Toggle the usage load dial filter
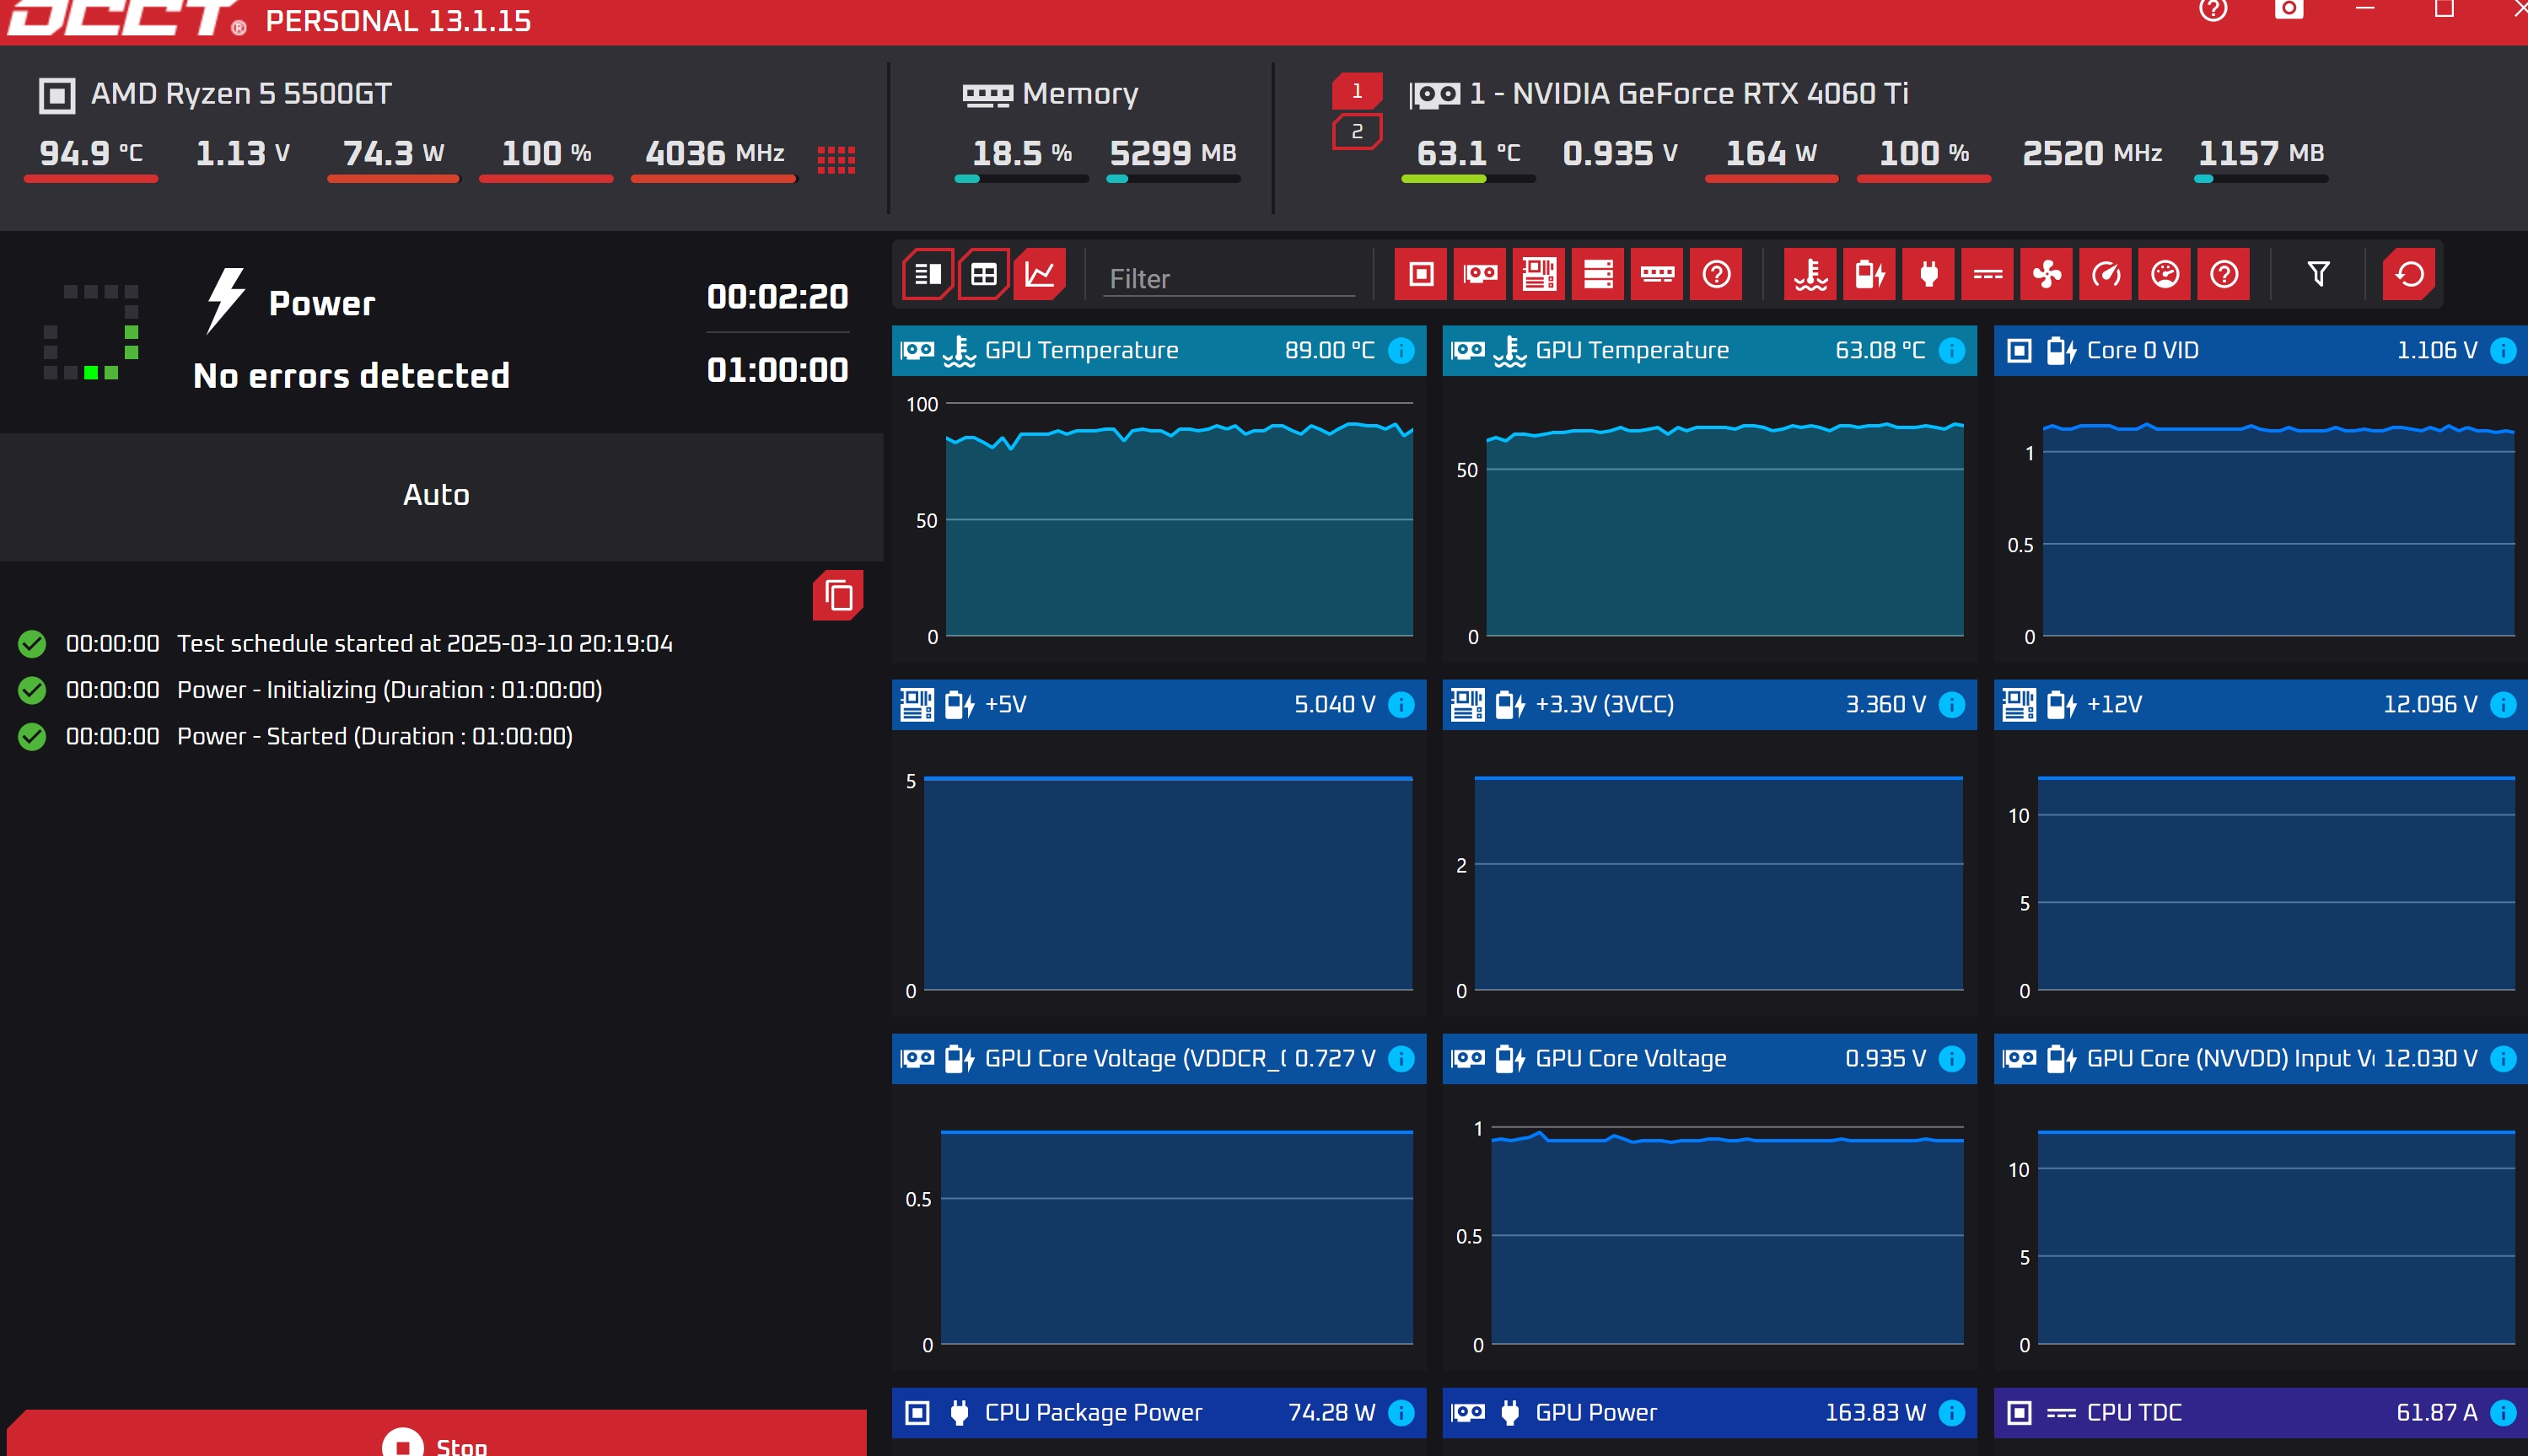 coord(2164,274)
